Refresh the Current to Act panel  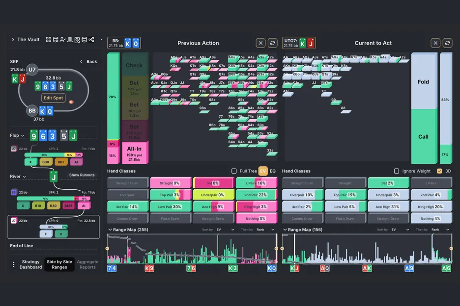coord(447,43)
